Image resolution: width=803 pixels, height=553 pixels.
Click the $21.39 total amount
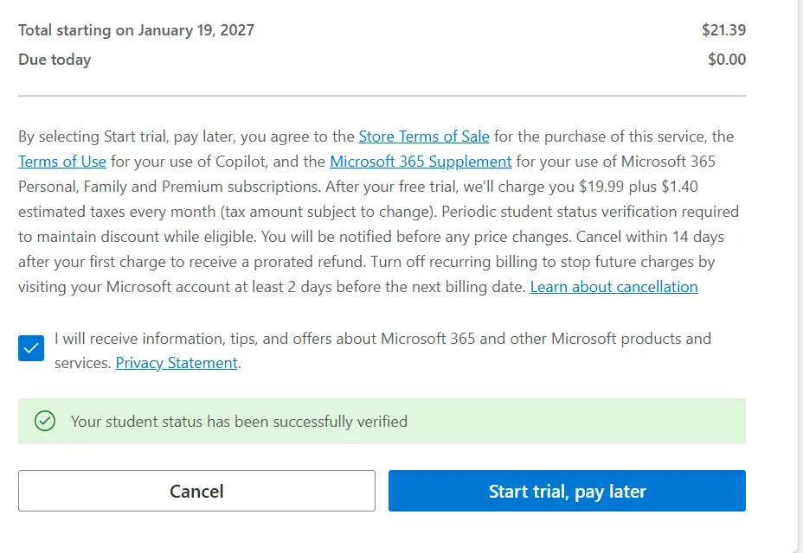[x=723, y=30]
